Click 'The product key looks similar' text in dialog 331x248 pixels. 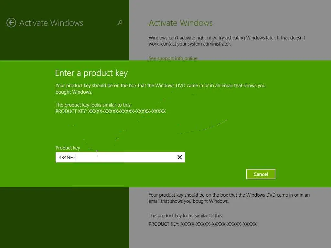[93, 105]
